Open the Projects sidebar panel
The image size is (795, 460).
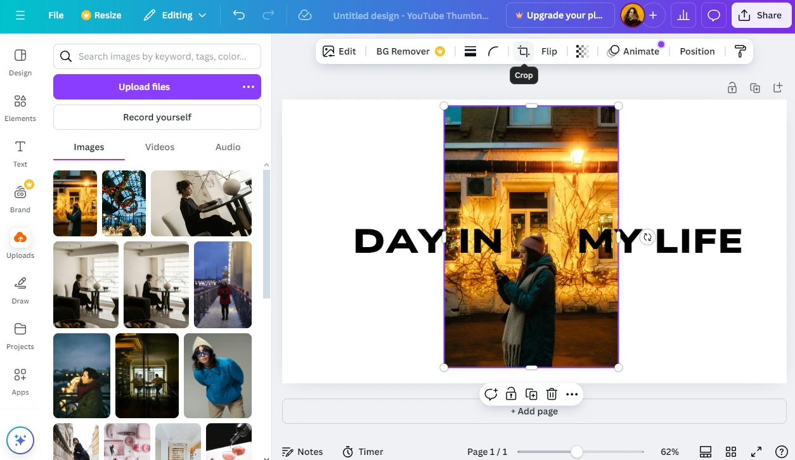tap(20, 336)
